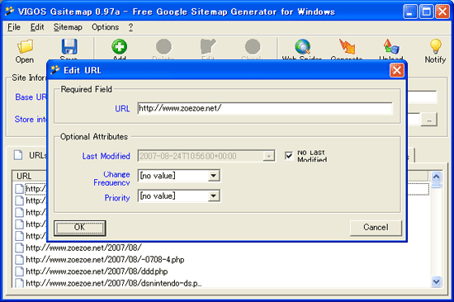Open the Edit menu
The height and width of the screenshot is (302, 454).
(37, 27)
